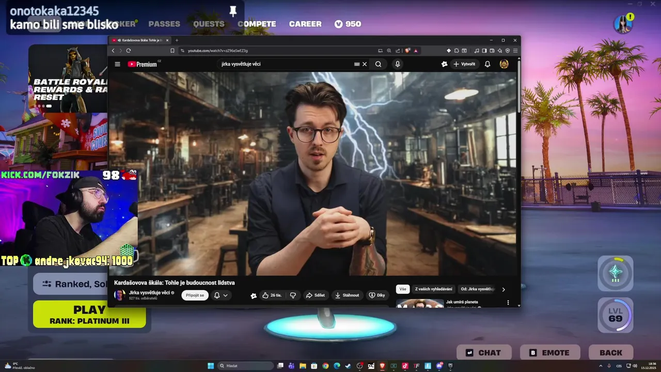Open the weather widget in taskbar
The height and width of the screenshot is (372, 661).
point(19,366)
